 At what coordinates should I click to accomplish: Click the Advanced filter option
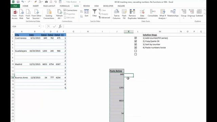(104, 18)
